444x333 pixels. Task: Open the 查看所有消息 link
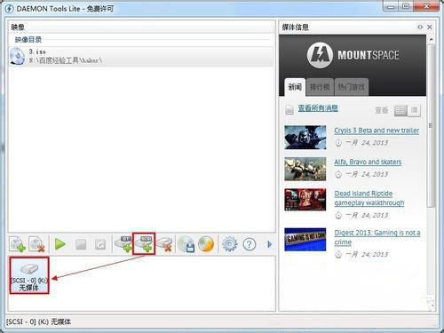click(318, 108)
